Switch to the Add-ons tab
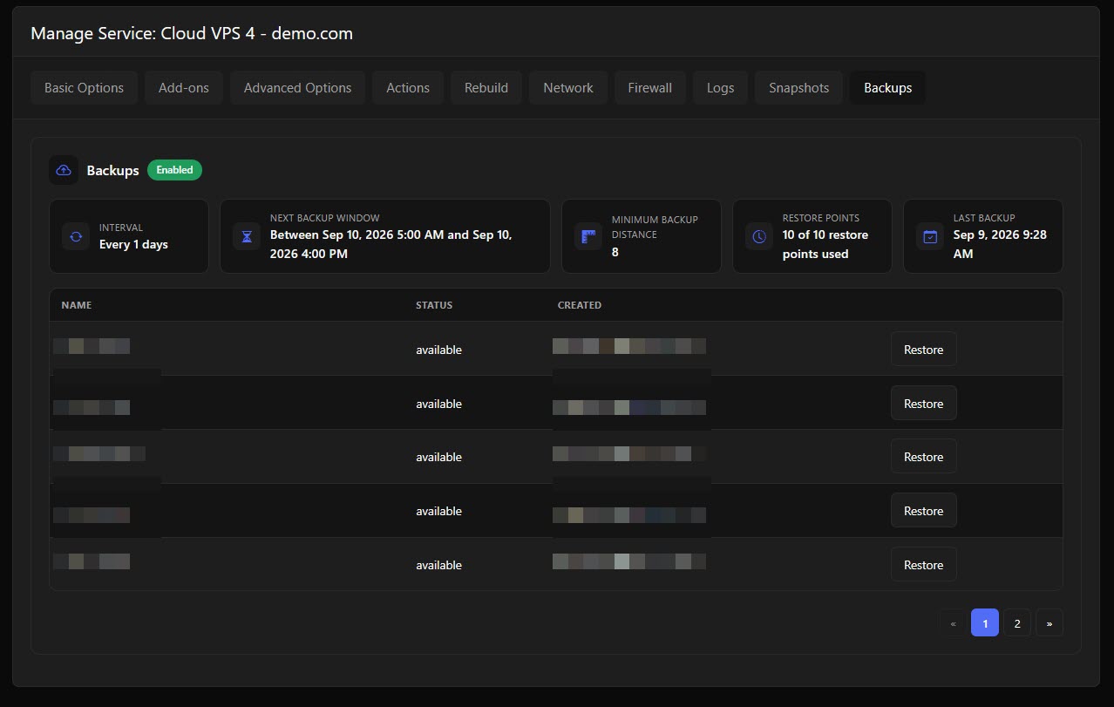The image size is (1114, 707). (184, 88)
